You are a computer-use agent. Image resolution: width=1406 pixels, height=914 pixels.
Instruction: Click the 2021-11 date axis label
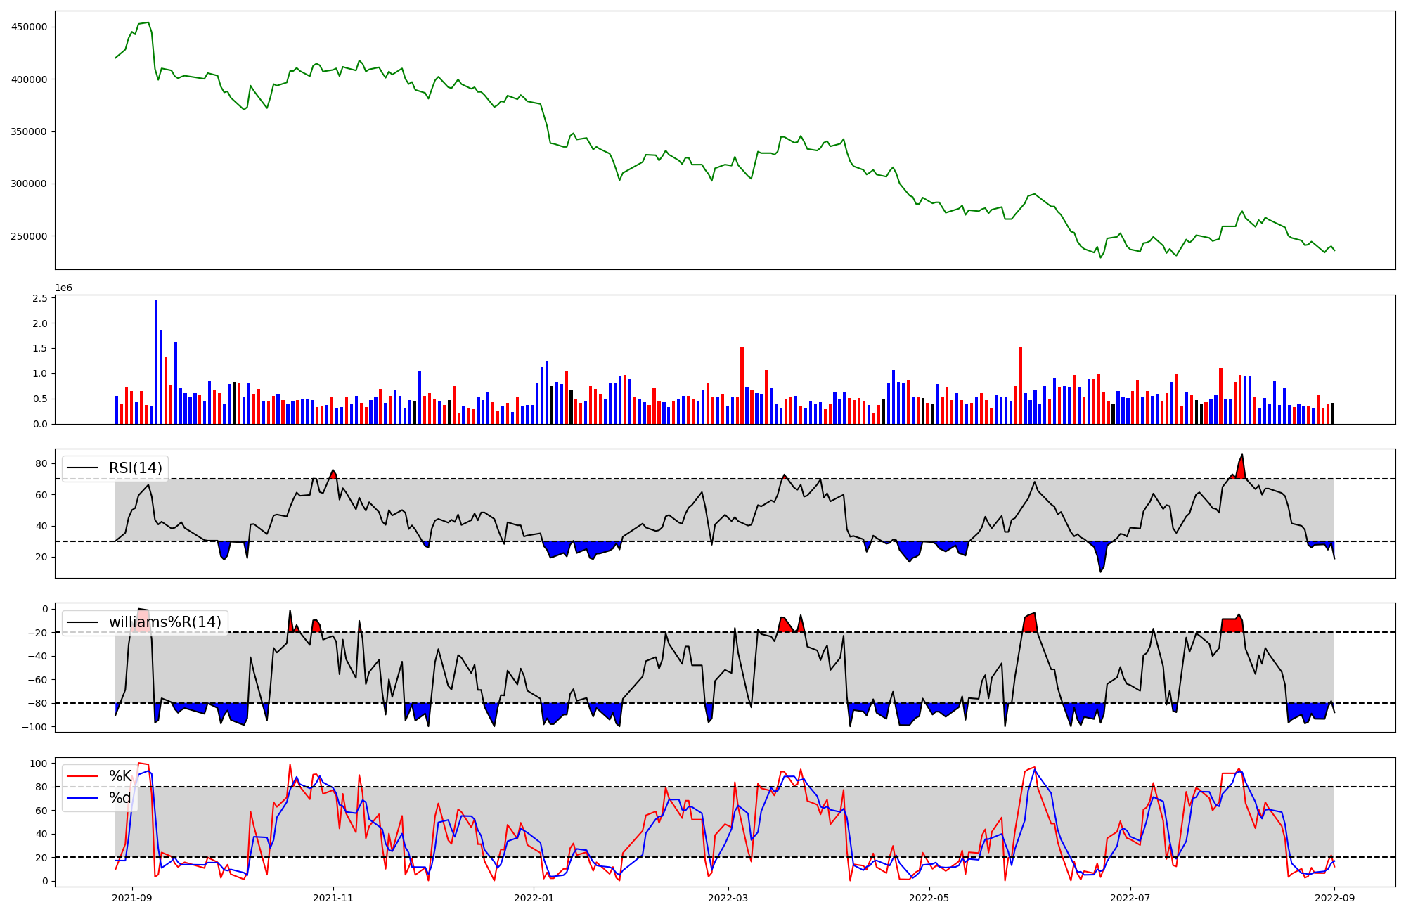[x=333, y=898]
